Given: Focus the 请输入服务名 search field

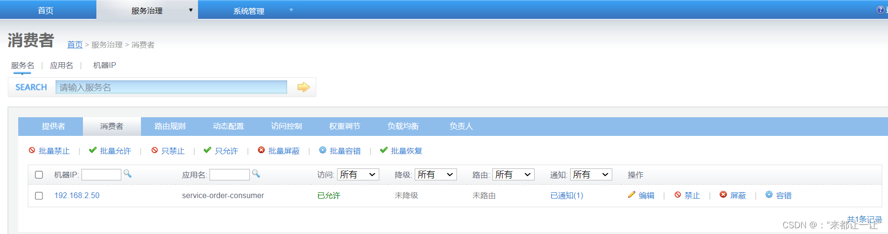Looking at the screenshot, I should pos(171,87).
